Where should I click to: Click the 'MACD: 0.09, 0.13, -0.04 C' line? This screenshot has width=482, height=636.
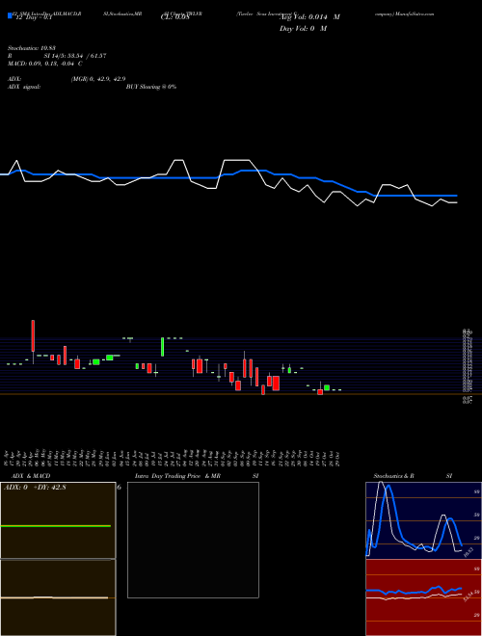(45, 64)
